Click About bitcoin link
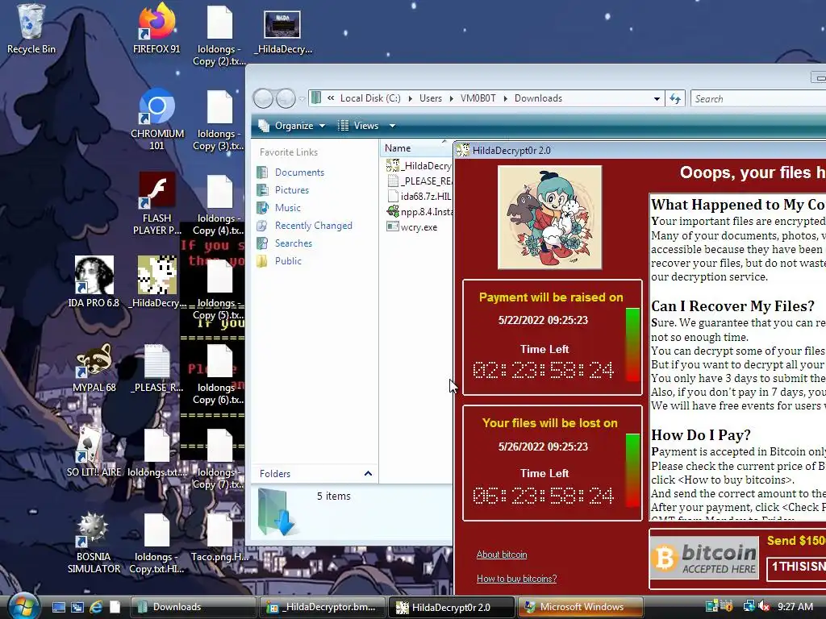The image size is (826, 619). point(502,555)
